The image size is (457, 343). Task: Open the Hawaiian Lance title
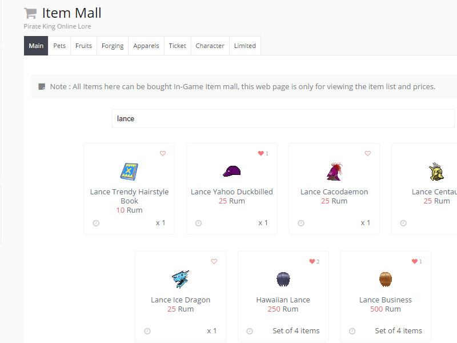[283, 300]
